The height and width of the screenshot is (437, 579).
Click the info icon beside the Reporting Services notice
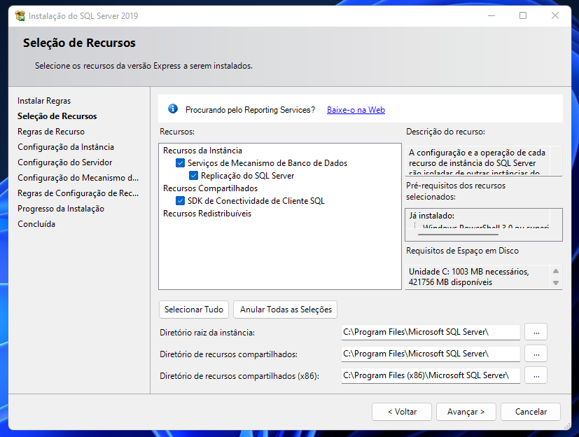172,108
